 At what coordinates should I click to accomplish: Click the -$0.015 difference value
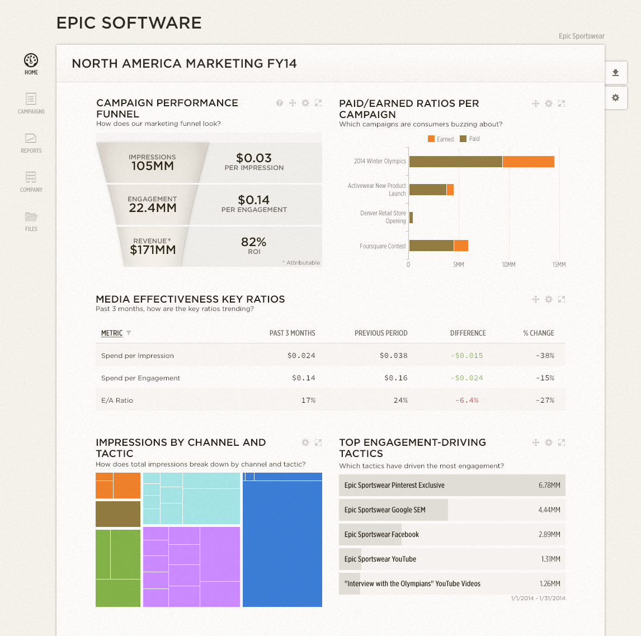466,356
